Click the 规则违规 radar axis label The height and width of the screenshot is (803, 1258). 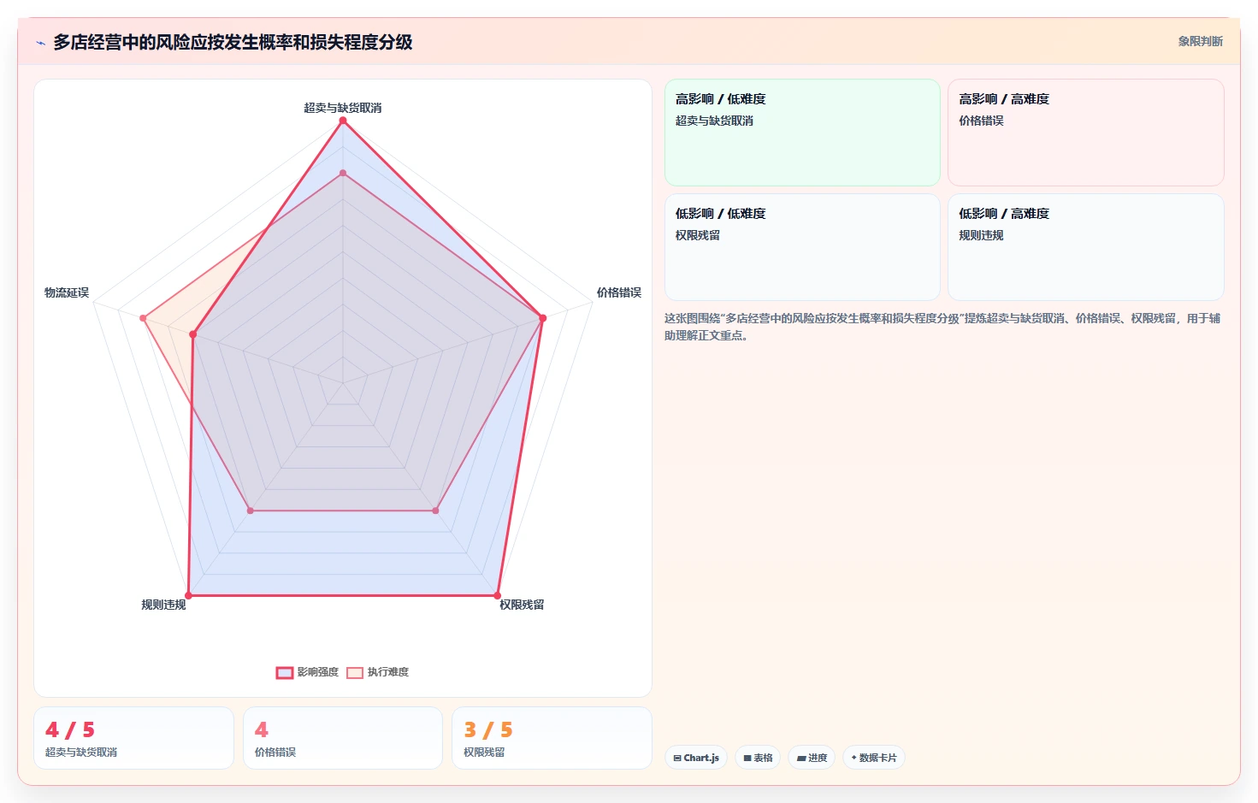(x=163, y=605)
